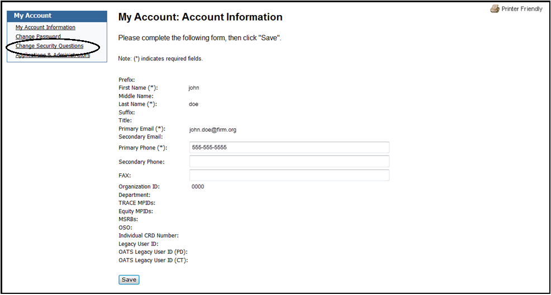551x295 pixels.
Task: Open the Applications & Administrators link
Action: click(x=53, y=55)
